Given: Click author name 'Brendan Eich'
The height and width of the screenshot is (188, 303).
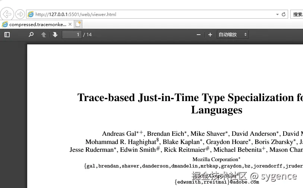Looking at the screenshot, I should [x=165, y=134].
